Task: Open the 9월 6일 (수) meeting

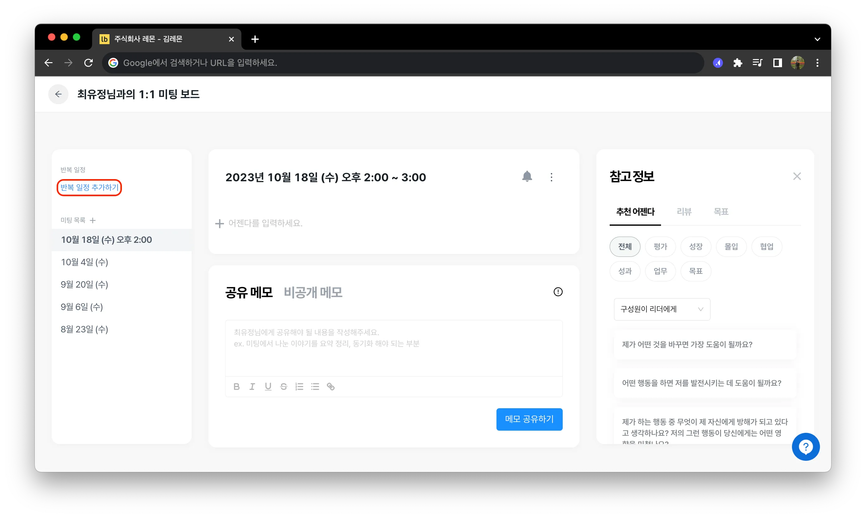Action: (122, 307)
